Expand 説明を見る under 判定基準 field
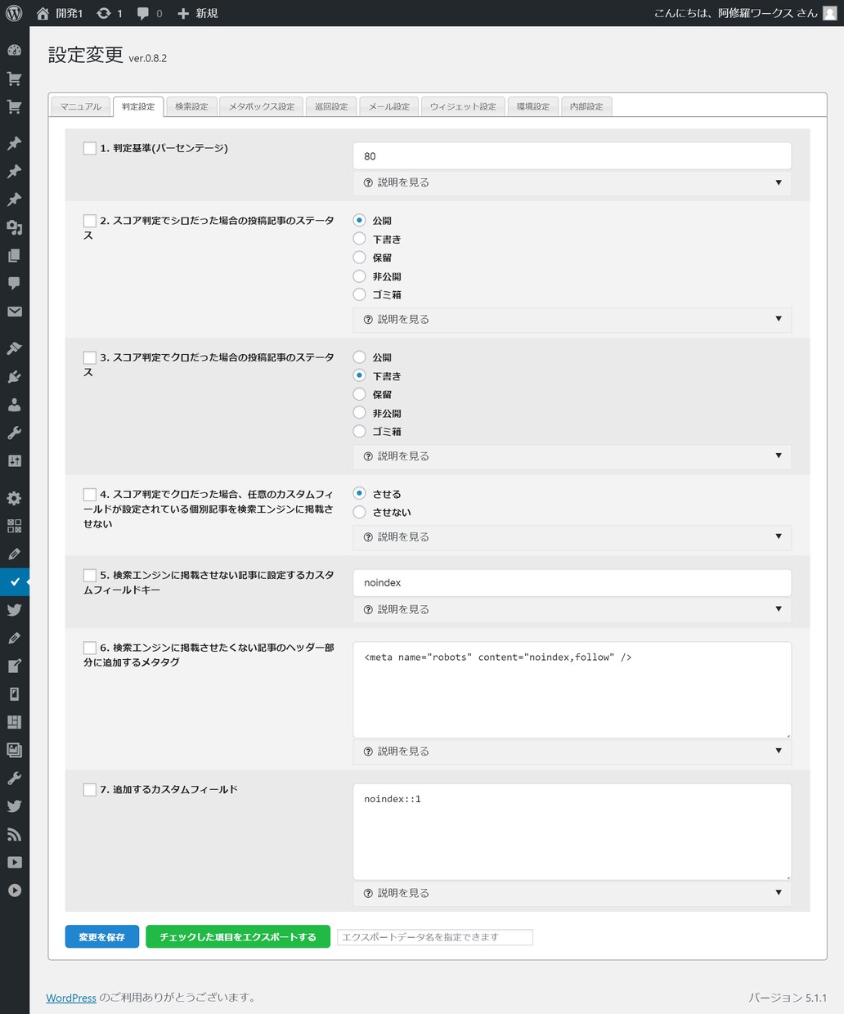 (572, 182)
